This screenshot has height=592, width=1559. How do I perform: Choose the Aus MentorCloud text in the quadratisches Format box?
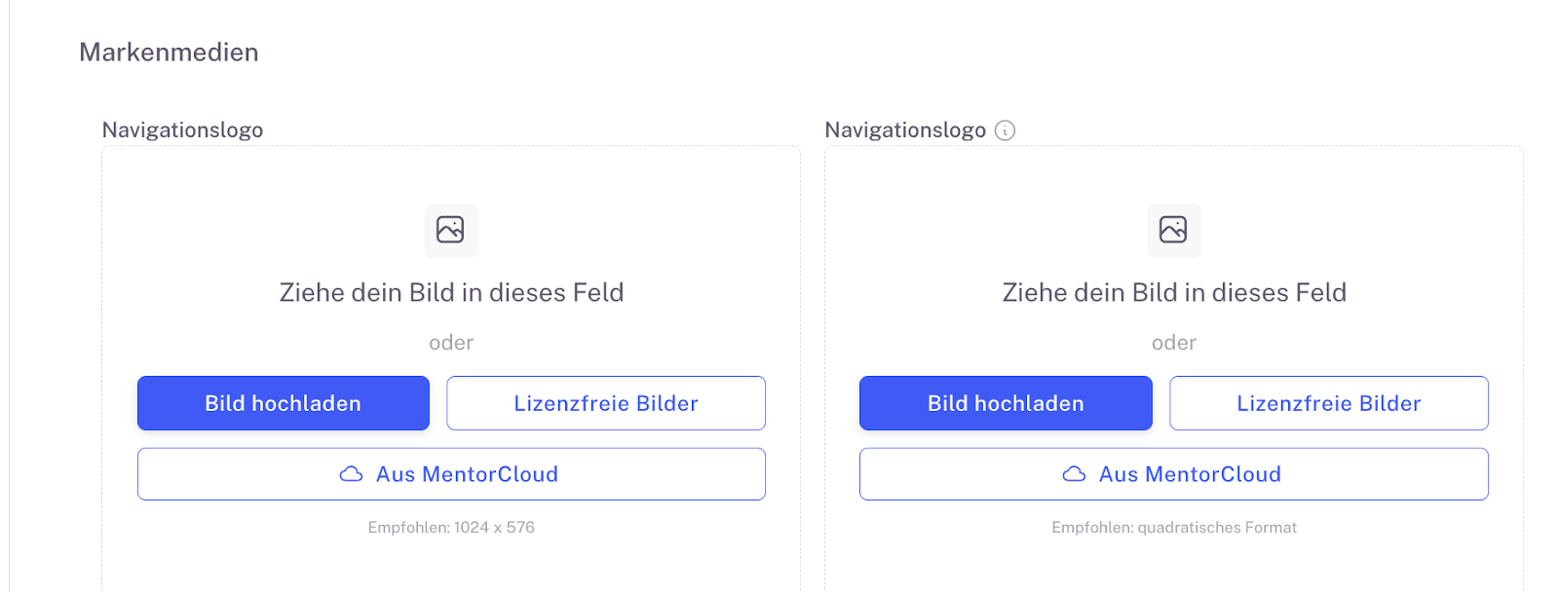click(1190, 474)
